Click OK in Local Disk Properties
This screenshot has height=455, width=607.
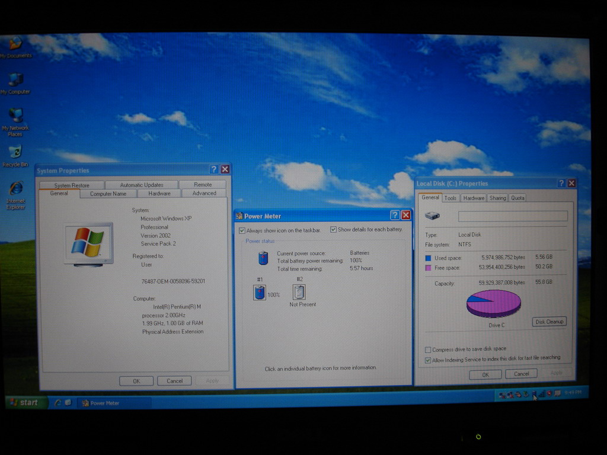click(485, 374)
